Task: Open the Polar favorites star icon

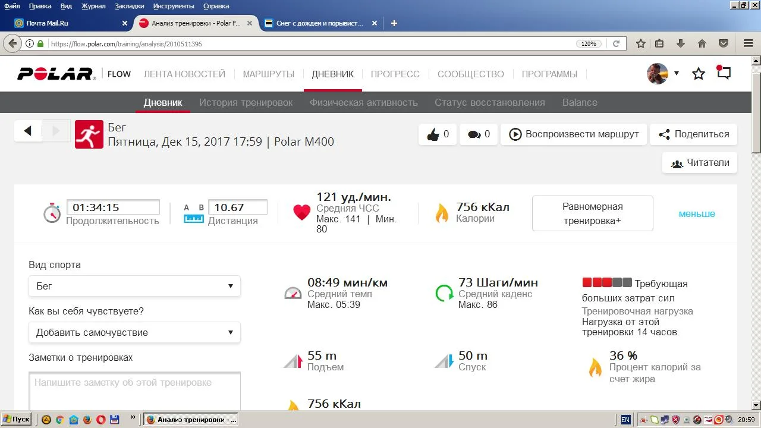Action: (699, 74)
